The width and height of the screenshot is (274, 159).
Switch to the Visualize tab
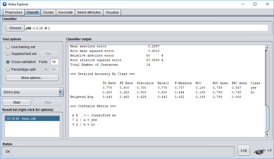pyautogui.click(x=112, y=12)
